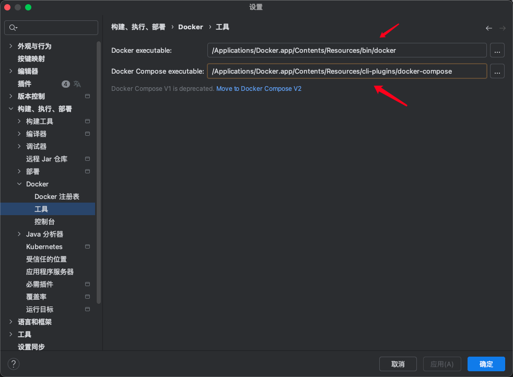Expand the 编辑器 section
Screen dimensions: 513x377
(x=11, y=71)
